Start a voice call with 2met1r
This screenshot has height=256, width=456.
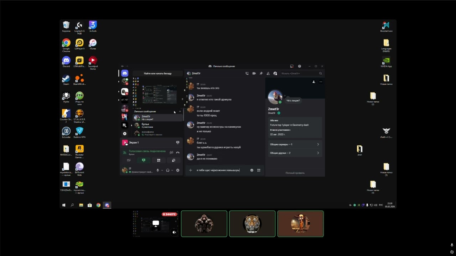(x=247, y=74)
